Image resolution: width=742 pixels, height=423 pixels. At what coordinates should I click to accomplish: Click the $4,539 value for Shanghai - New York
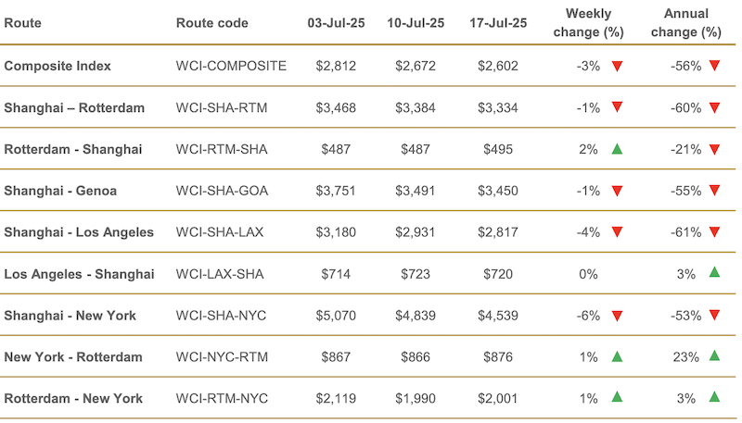498,316
